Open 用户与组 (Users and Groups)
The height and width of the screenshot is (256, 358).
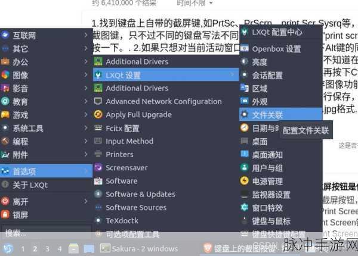pyautogui.click(x=281, y=168)
